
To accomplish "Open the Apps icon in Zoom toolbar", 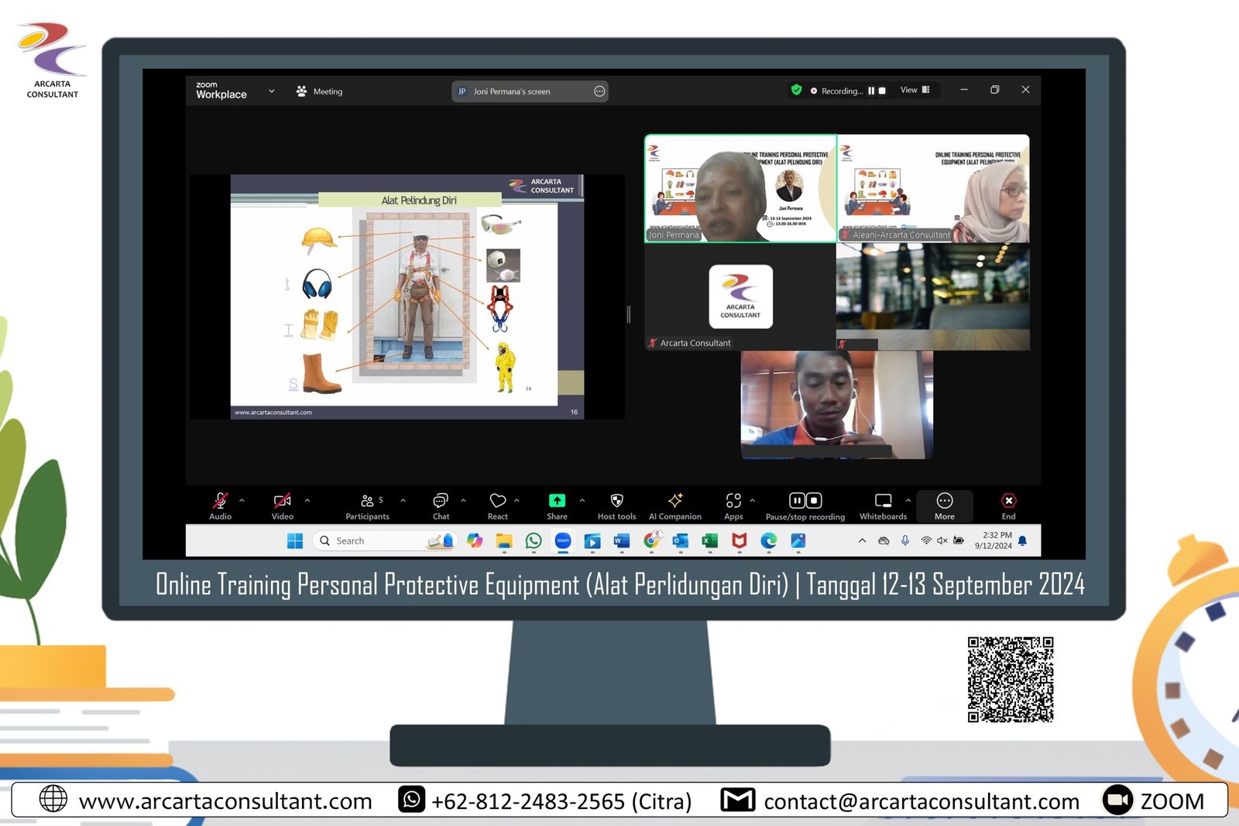I will [x=733, y=502].
